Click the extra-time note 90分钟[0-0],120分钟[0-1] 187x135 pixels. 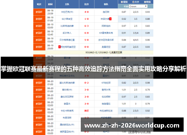(x=98, y=53)
